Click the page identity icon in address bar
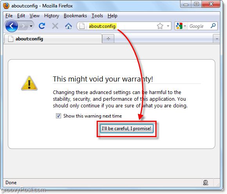 [x=82, y=26]
